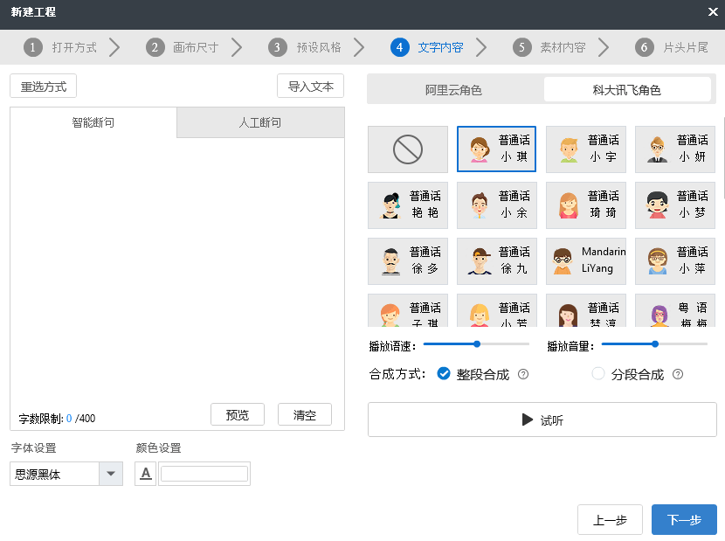Click the help icon beside 整段合成
Image resolution: width=725 pixels, height=541 pixels.
pyautogui.click(x=523, y=374)
